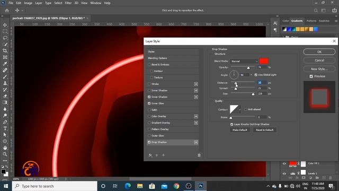Add another Color Overlay with plus icon
The width and height of the screenshot is (339, 191).
pos(196,117)
